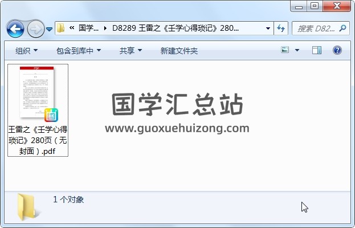This screenshot has width=355, height=228.
Task: Open the recent pages dropdown arrow
Action: click(x=49, y=29)
